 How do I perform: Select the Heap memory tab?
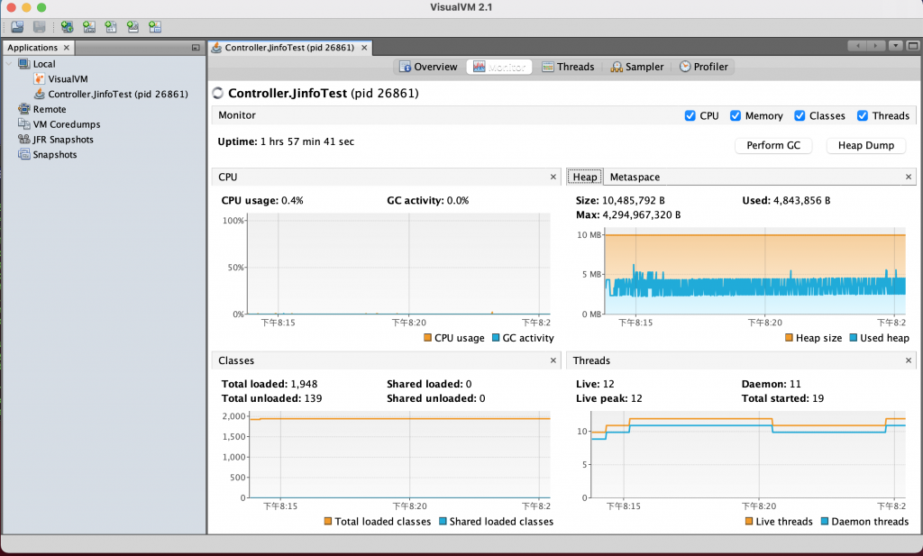[584, 178]
